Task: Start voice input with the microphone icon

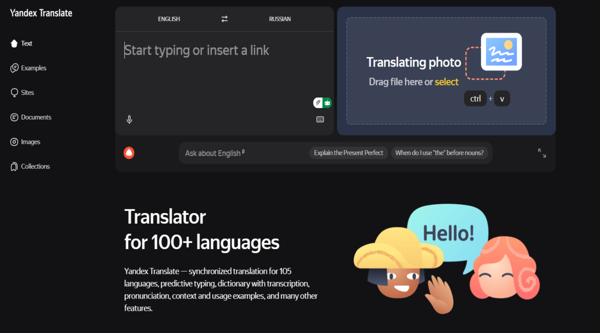Action: (129, 120)
